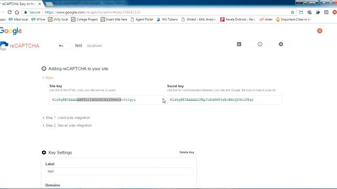Open the Agent Portal bookmark
Screen dimensions: 337x189
click(x=142, y=19)
